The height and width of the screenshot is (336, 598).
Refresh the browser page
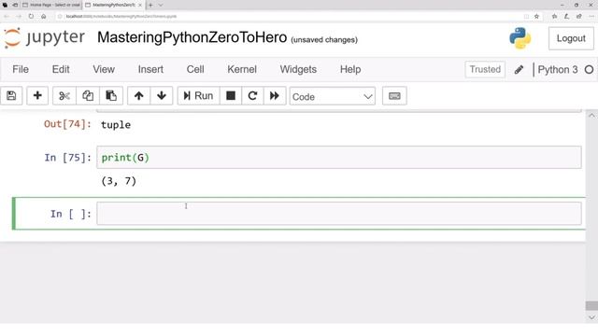pyautogui.click(x=31, y=17)
